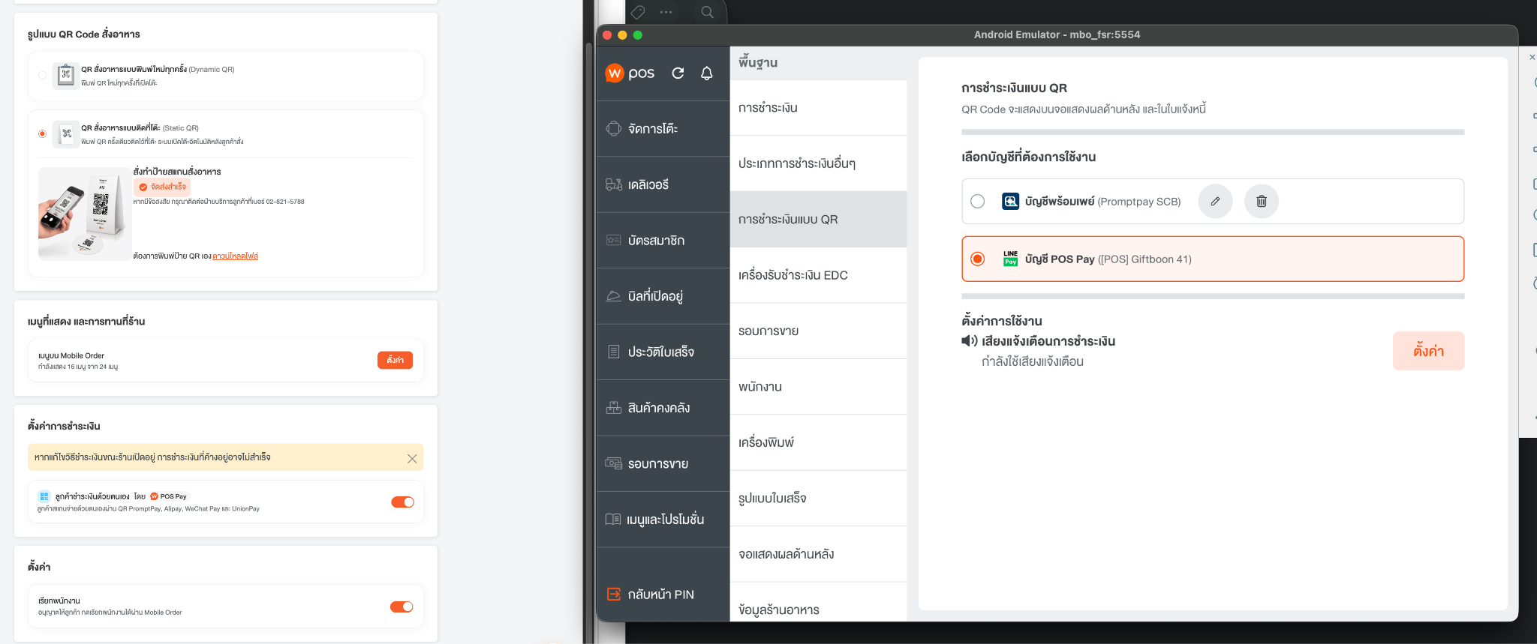This screenshot has width=1537, height=644.
Task: Click the W pos logo
Action: click(x=630, y=73)
